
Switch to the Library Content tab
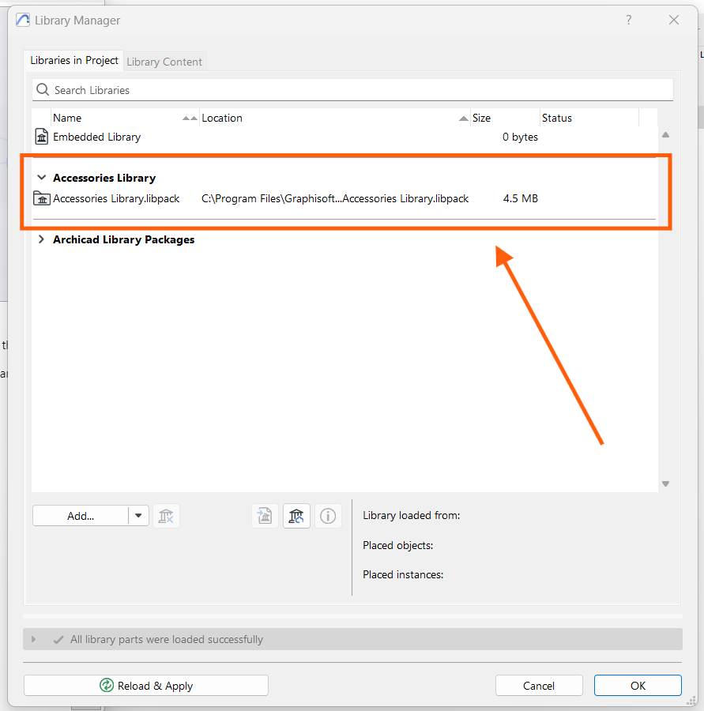point(164,62)
